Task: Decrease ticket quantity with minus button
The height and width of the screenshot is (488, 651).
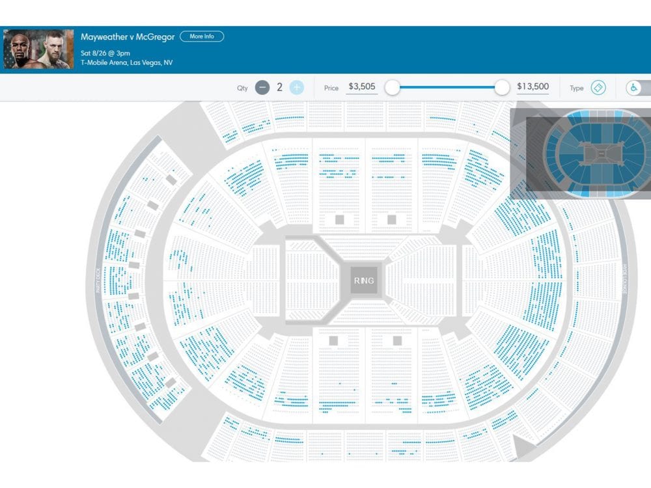Action: click(x=262, y=88)
